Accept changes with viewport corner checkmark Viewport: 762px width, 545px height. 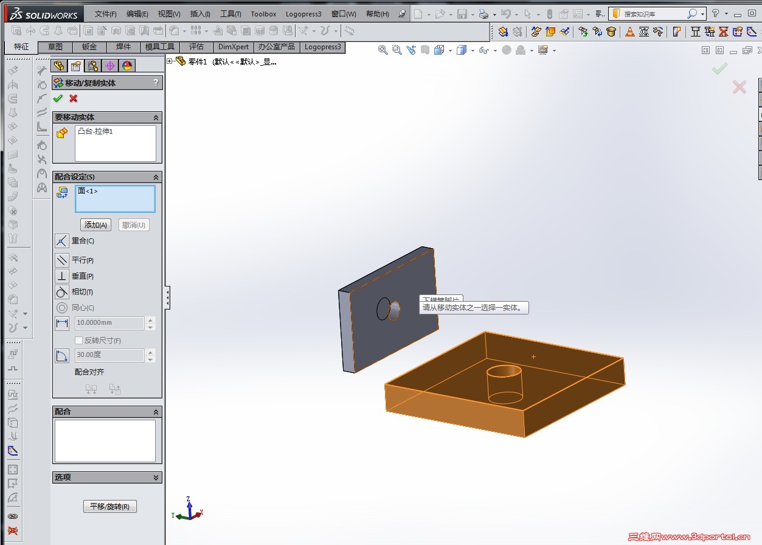coord(719,69)
